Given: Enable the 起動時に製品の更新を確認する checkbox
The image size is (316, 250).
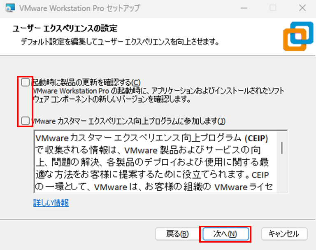Looking at the screenshot, I should tap(26, 82).
